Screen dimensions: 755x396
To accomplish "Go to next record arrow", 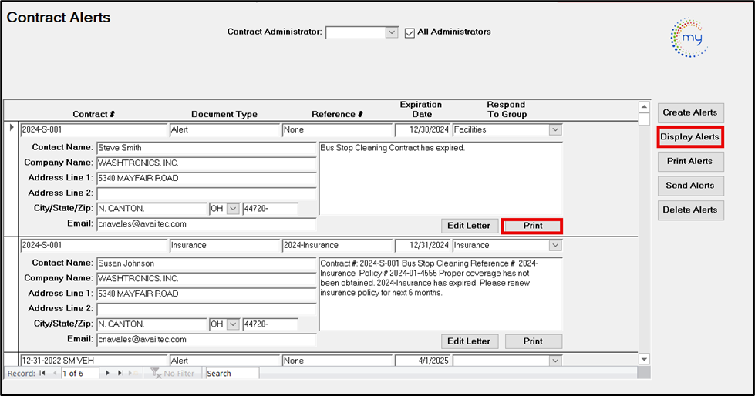I will pyautogui.click(x=107, y=374).
